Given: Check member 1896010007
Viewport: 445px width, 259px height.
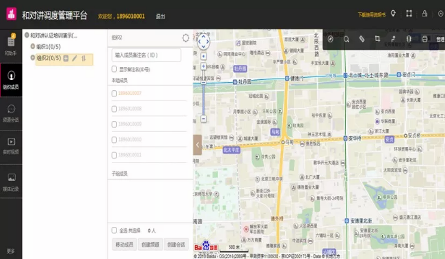Looking at the screenshot, I should [114, 94].
